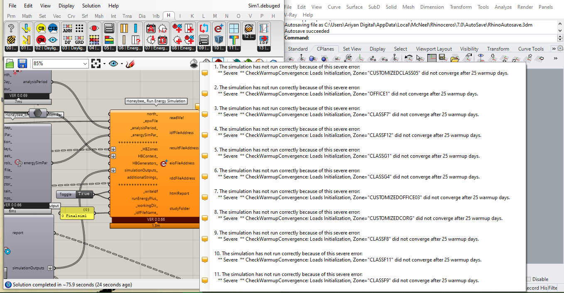Select the Crv tab in Grasshopper
The width and height of the screenshot is (564, 293).
coord(71,16)
